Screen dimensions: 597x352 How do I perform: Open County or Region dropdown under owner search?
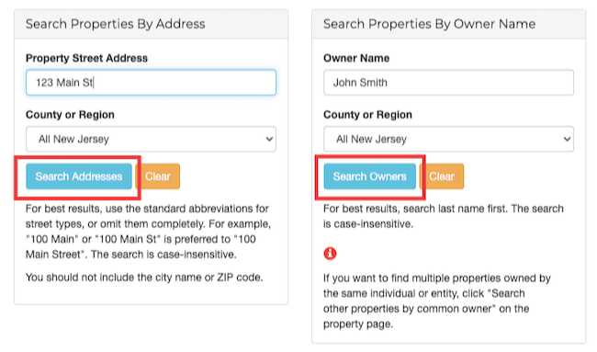point(448,139)
